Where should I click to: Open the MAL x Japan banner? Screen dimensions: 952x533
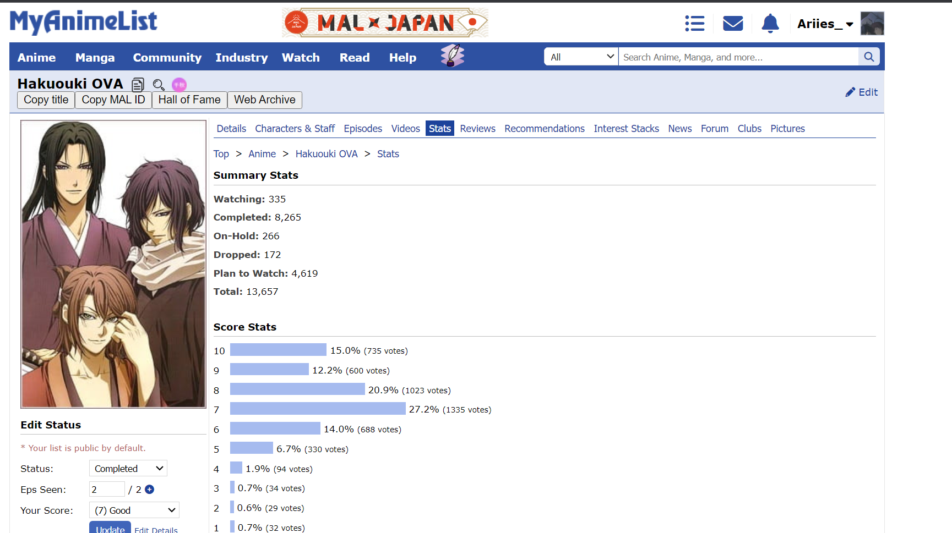coord(385,23)
